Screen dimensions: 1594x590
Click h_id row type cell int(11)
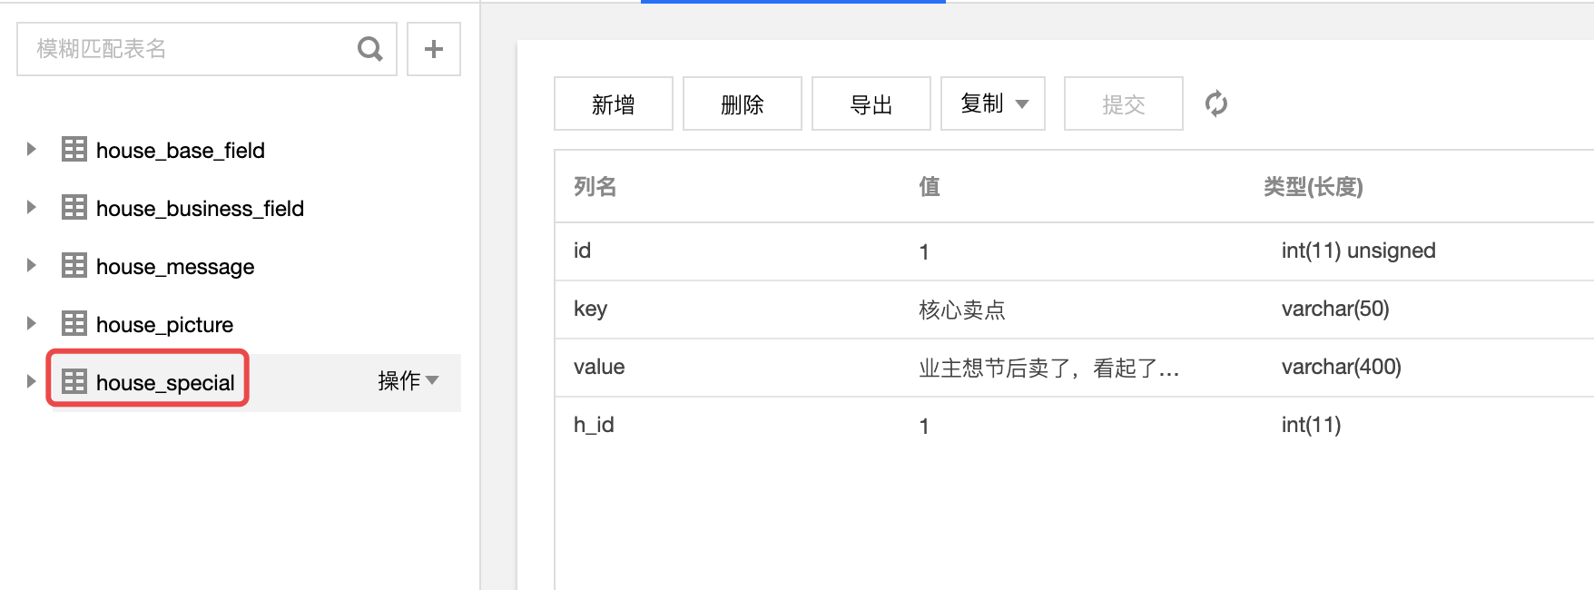tap(1312, 425)
